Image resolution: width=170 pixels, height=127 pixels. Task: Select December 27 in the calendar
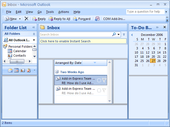pos(153,61)
